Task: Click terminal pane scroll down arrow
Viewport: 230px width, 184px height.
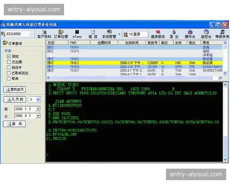Action: pyautogui.click(x=225, y=159)
